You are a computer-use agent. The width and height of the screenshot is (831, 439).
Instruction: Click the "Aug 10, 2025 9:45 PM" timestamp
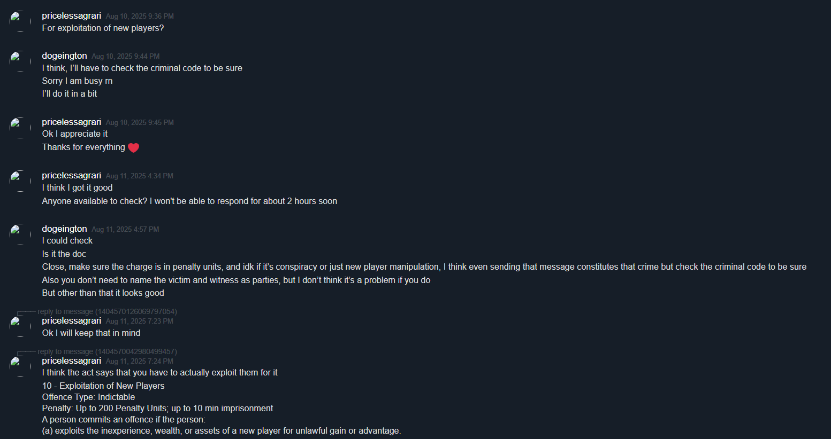click(x=140, y=123)
